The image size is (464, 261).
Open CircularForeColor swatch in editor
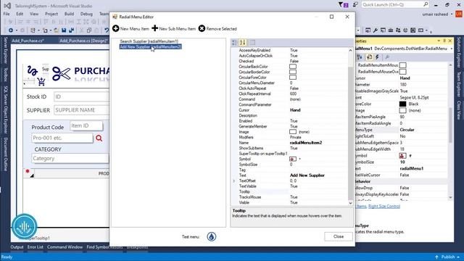click(293, 78)
